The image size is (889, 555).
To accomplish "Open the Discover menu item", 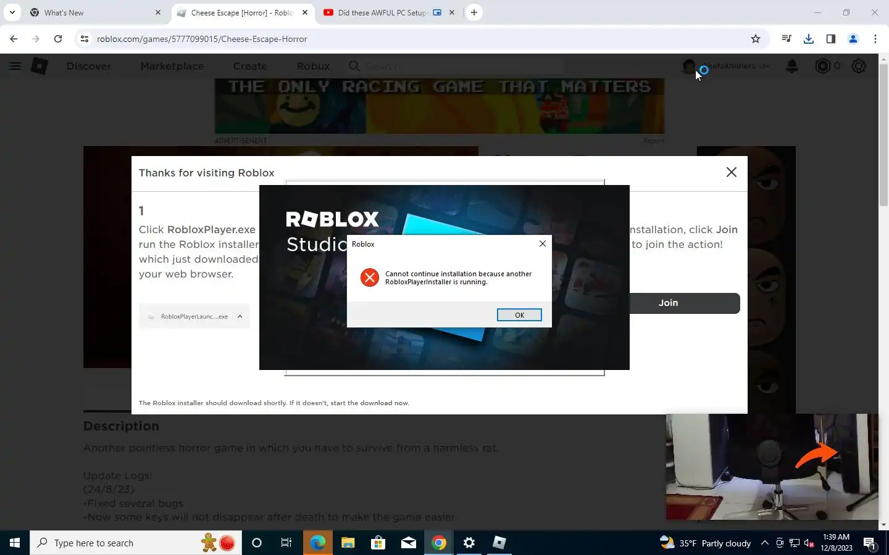I will [x=89, y=66].
